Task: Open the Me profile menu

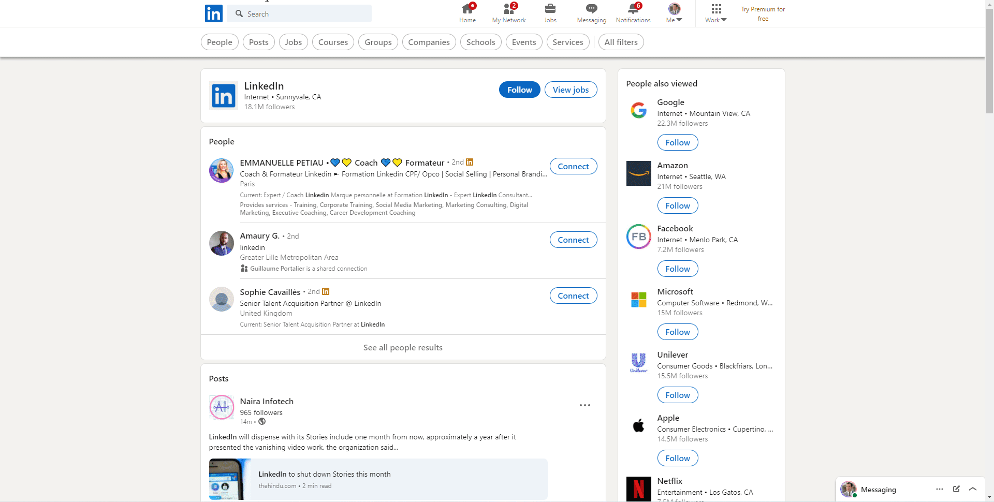Action: pyautogui.click(x=674, y=13)
